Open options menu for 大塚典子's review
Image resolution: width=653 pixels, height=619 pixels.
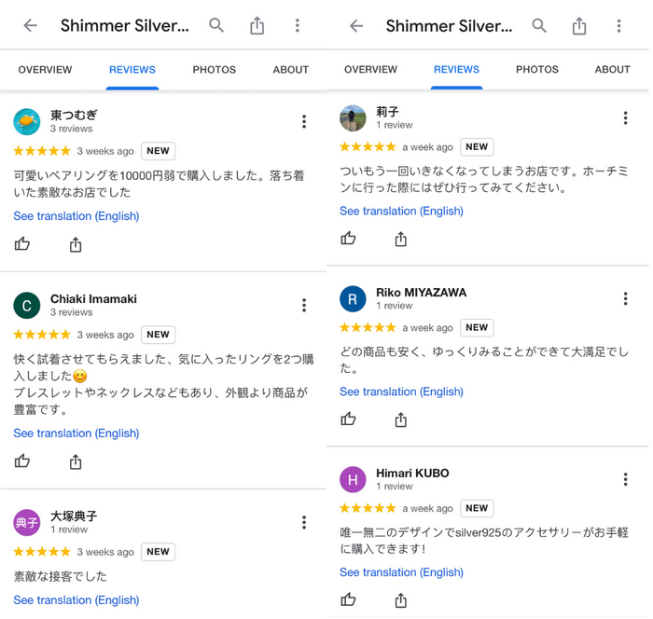304,522
